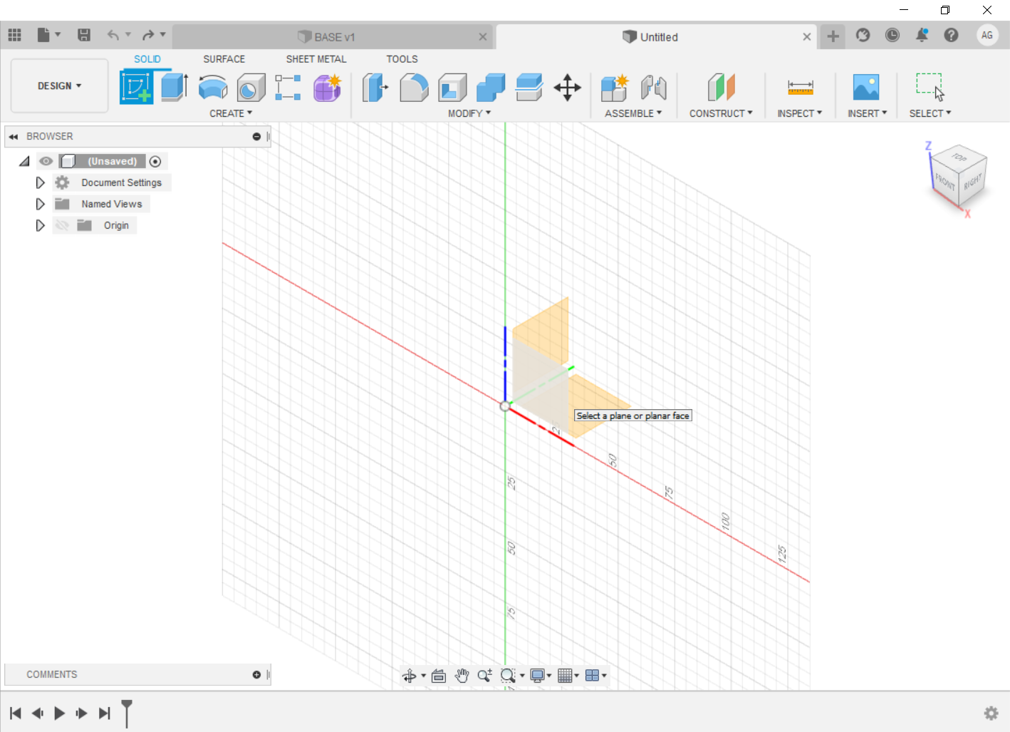Toggle visibility eye of Unsaved component
Image resolution: width=1010 pixels, height=732 pixels.
[46, 161]
